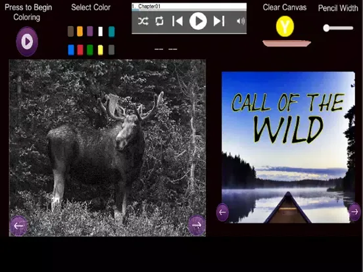The height and width of the screenshot is (272, 363).
Task: Pick the teal color swatch
Action: (112, 32)
